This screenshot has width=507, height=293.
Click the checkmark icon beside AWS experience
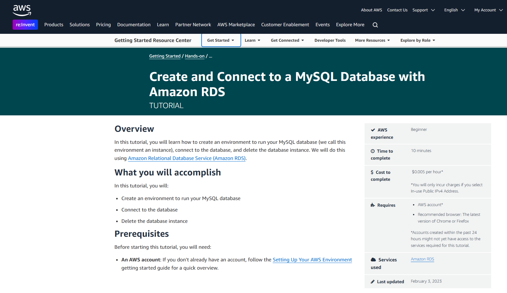point(373,130)
